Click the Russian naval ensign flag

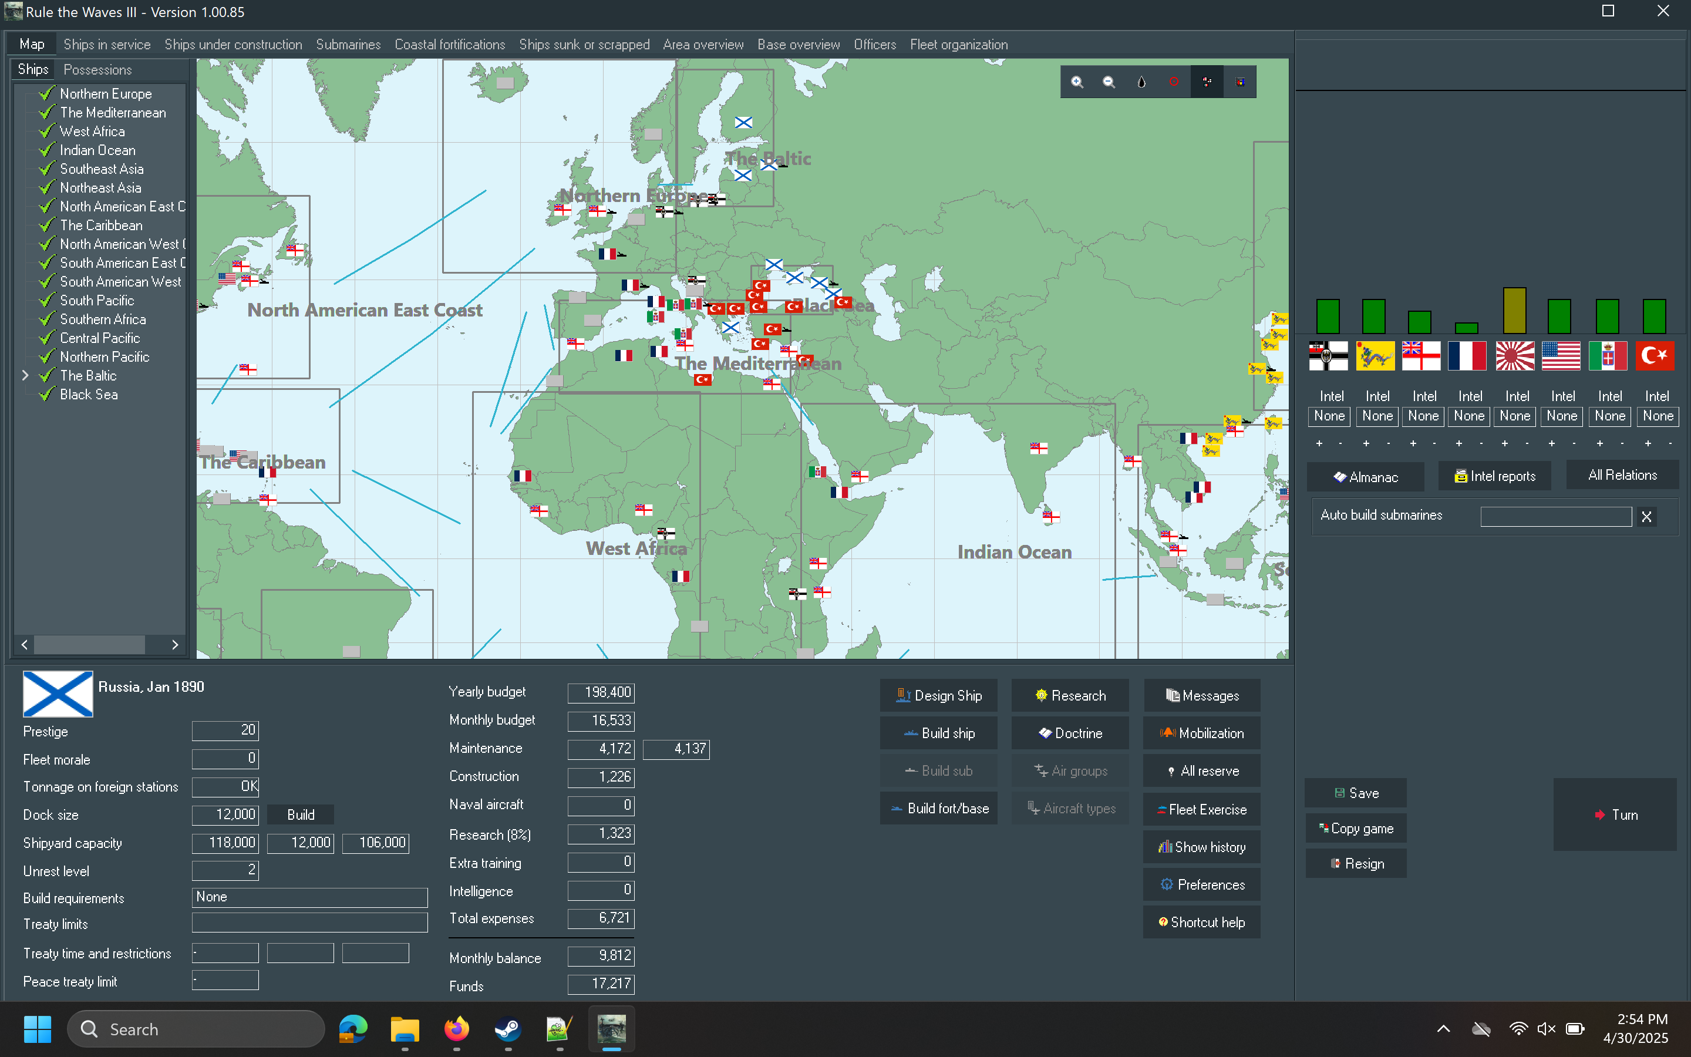click(x=58, y=694)
